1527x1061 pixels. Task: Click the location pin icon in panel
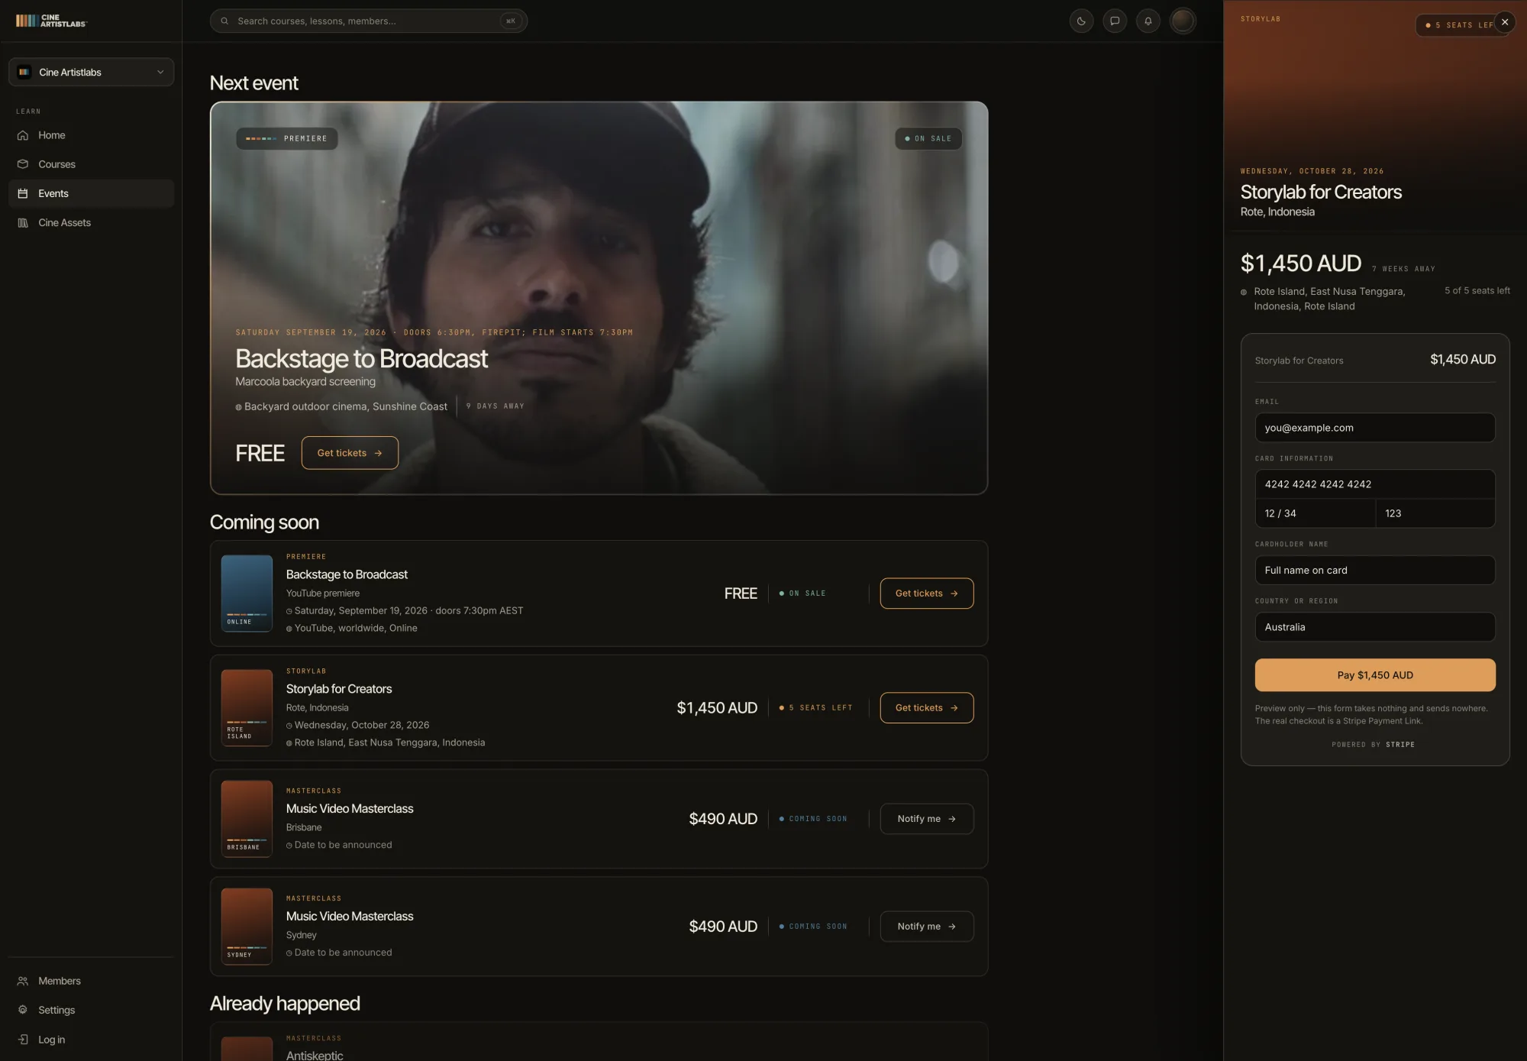point(1244,293)
